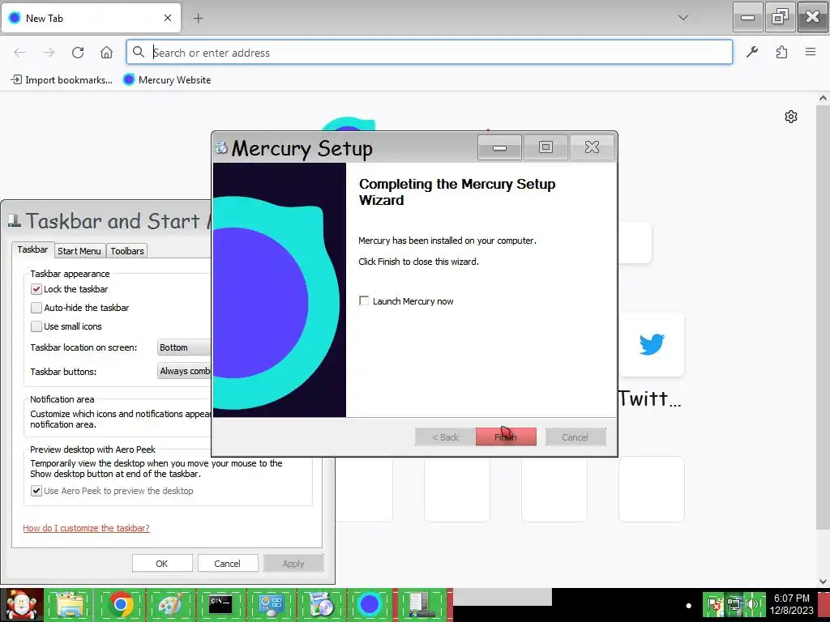The height and width of the screenshot is (622, 830).
Task: Click the browser scrollbar up arrow
Action: coord(824,98)
